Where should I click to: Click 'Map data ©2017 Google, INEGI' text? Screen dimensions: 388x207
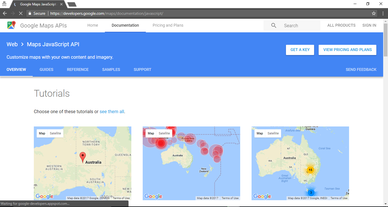pyautogui.click(x=308, y=198)
